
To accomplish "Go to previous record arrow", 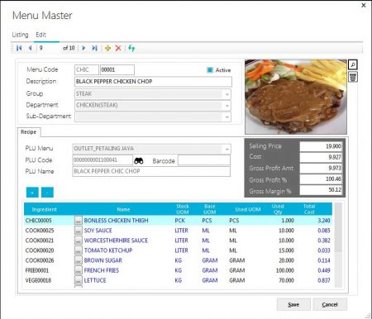I will pyautogui.click(x=30, y=48).
